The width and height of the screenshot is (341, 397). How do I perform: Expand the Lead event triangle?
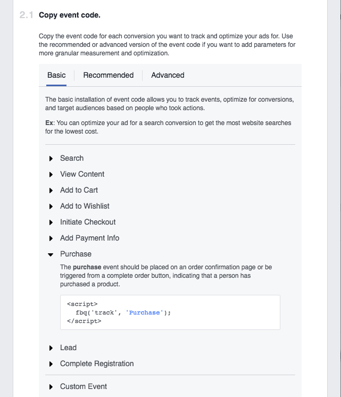[51, 348]
